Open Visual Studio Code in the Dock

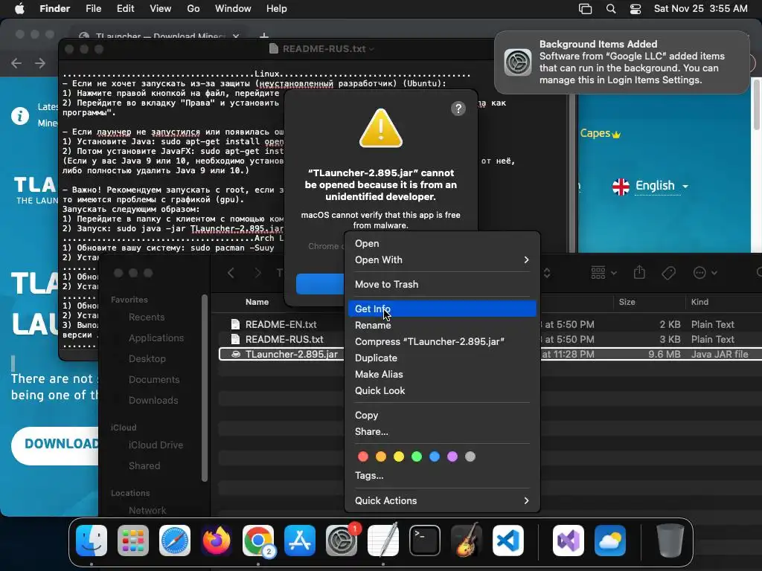tap(508, 541)
